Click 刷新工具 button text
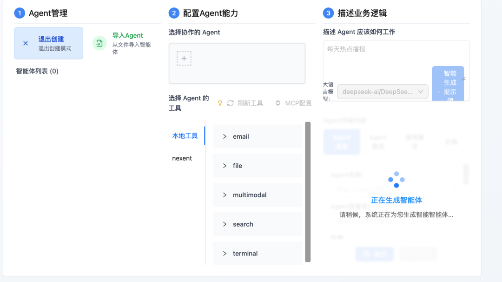Image resolution: width=502 pixels, height=282 pixels. (250, 103)
